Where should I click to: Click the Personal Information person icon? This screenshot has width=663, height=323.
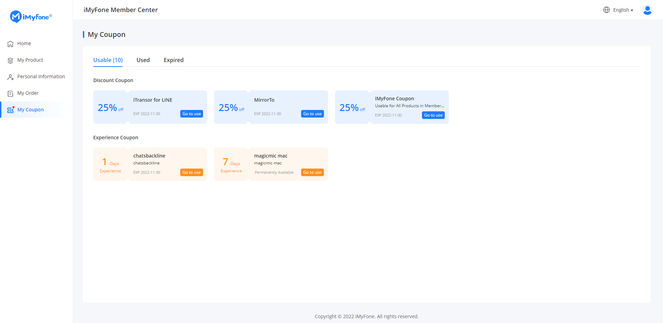click(x=10, y=77)
